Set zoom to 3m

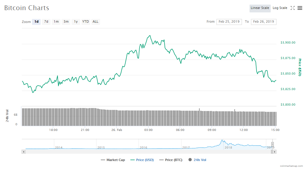[x=66, y=22]
